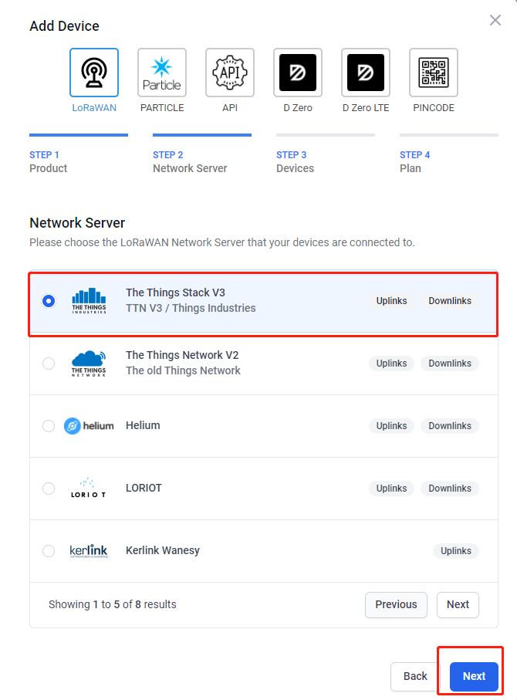Go to Previous results page

pos(396,604)
